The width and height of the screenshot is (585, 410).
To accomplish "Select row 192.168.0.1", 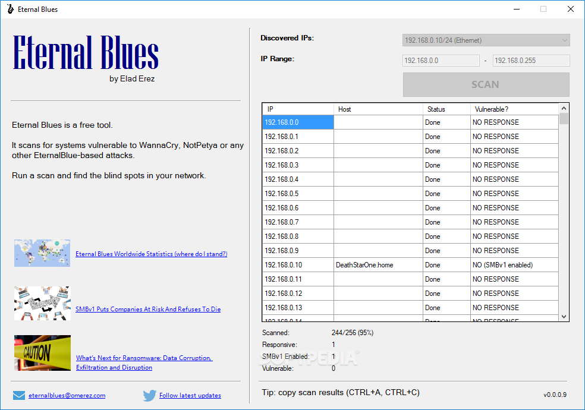I will 410,137.
